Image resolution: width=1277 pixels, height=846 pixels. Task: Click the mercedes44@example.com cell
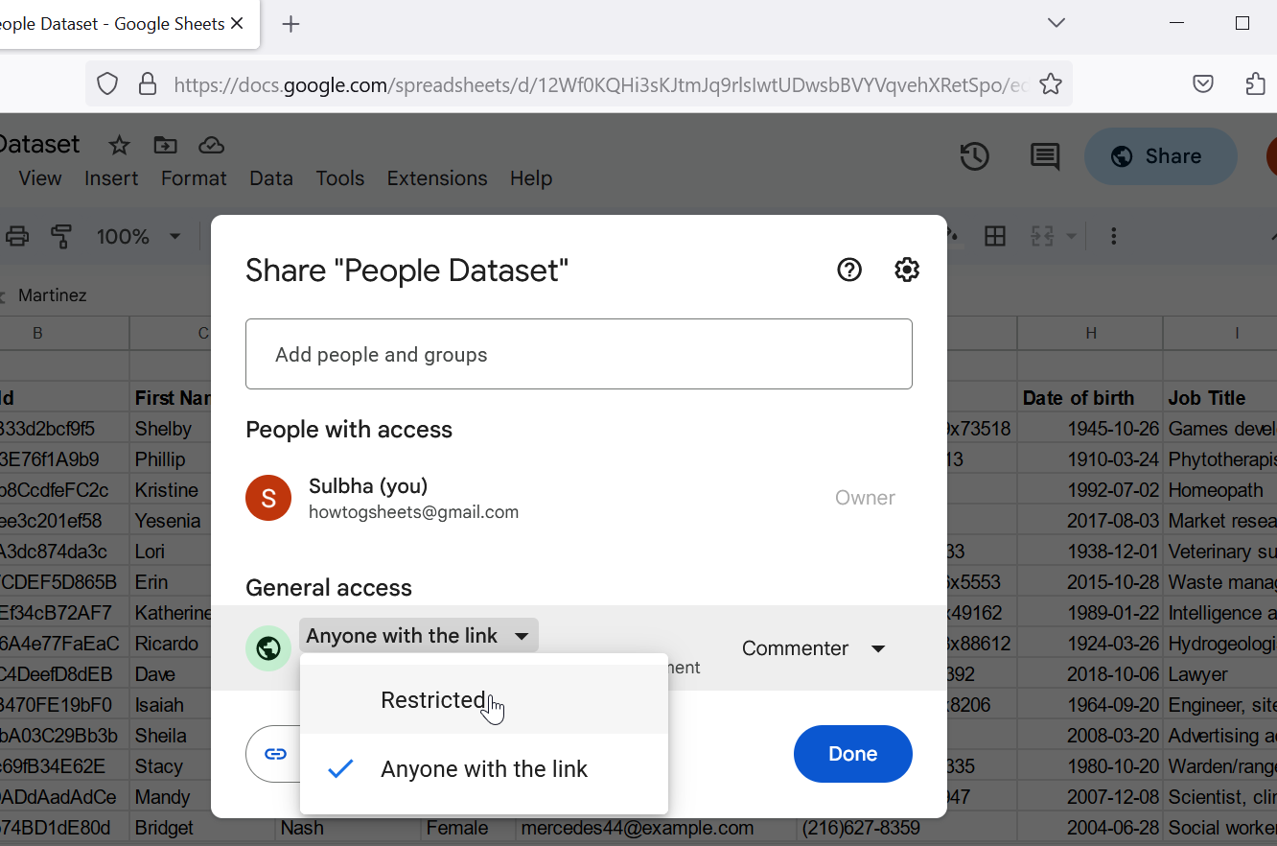coord(654,828)
